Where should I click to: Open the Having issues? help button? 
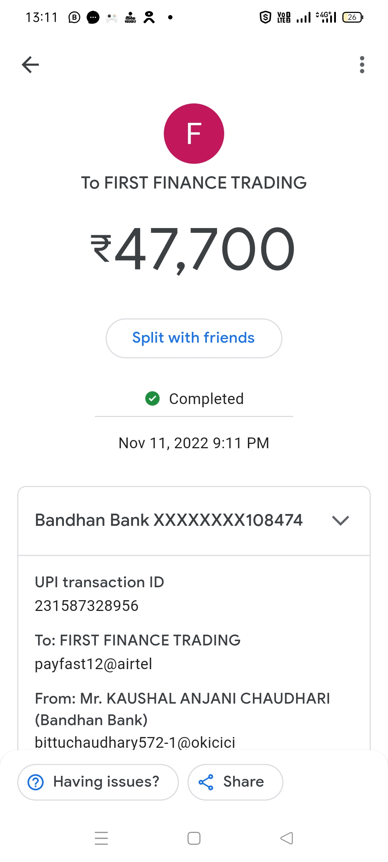click(98, 782)
